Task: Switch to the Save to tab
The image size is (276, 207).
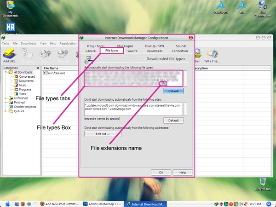Action: click(132, 51)
